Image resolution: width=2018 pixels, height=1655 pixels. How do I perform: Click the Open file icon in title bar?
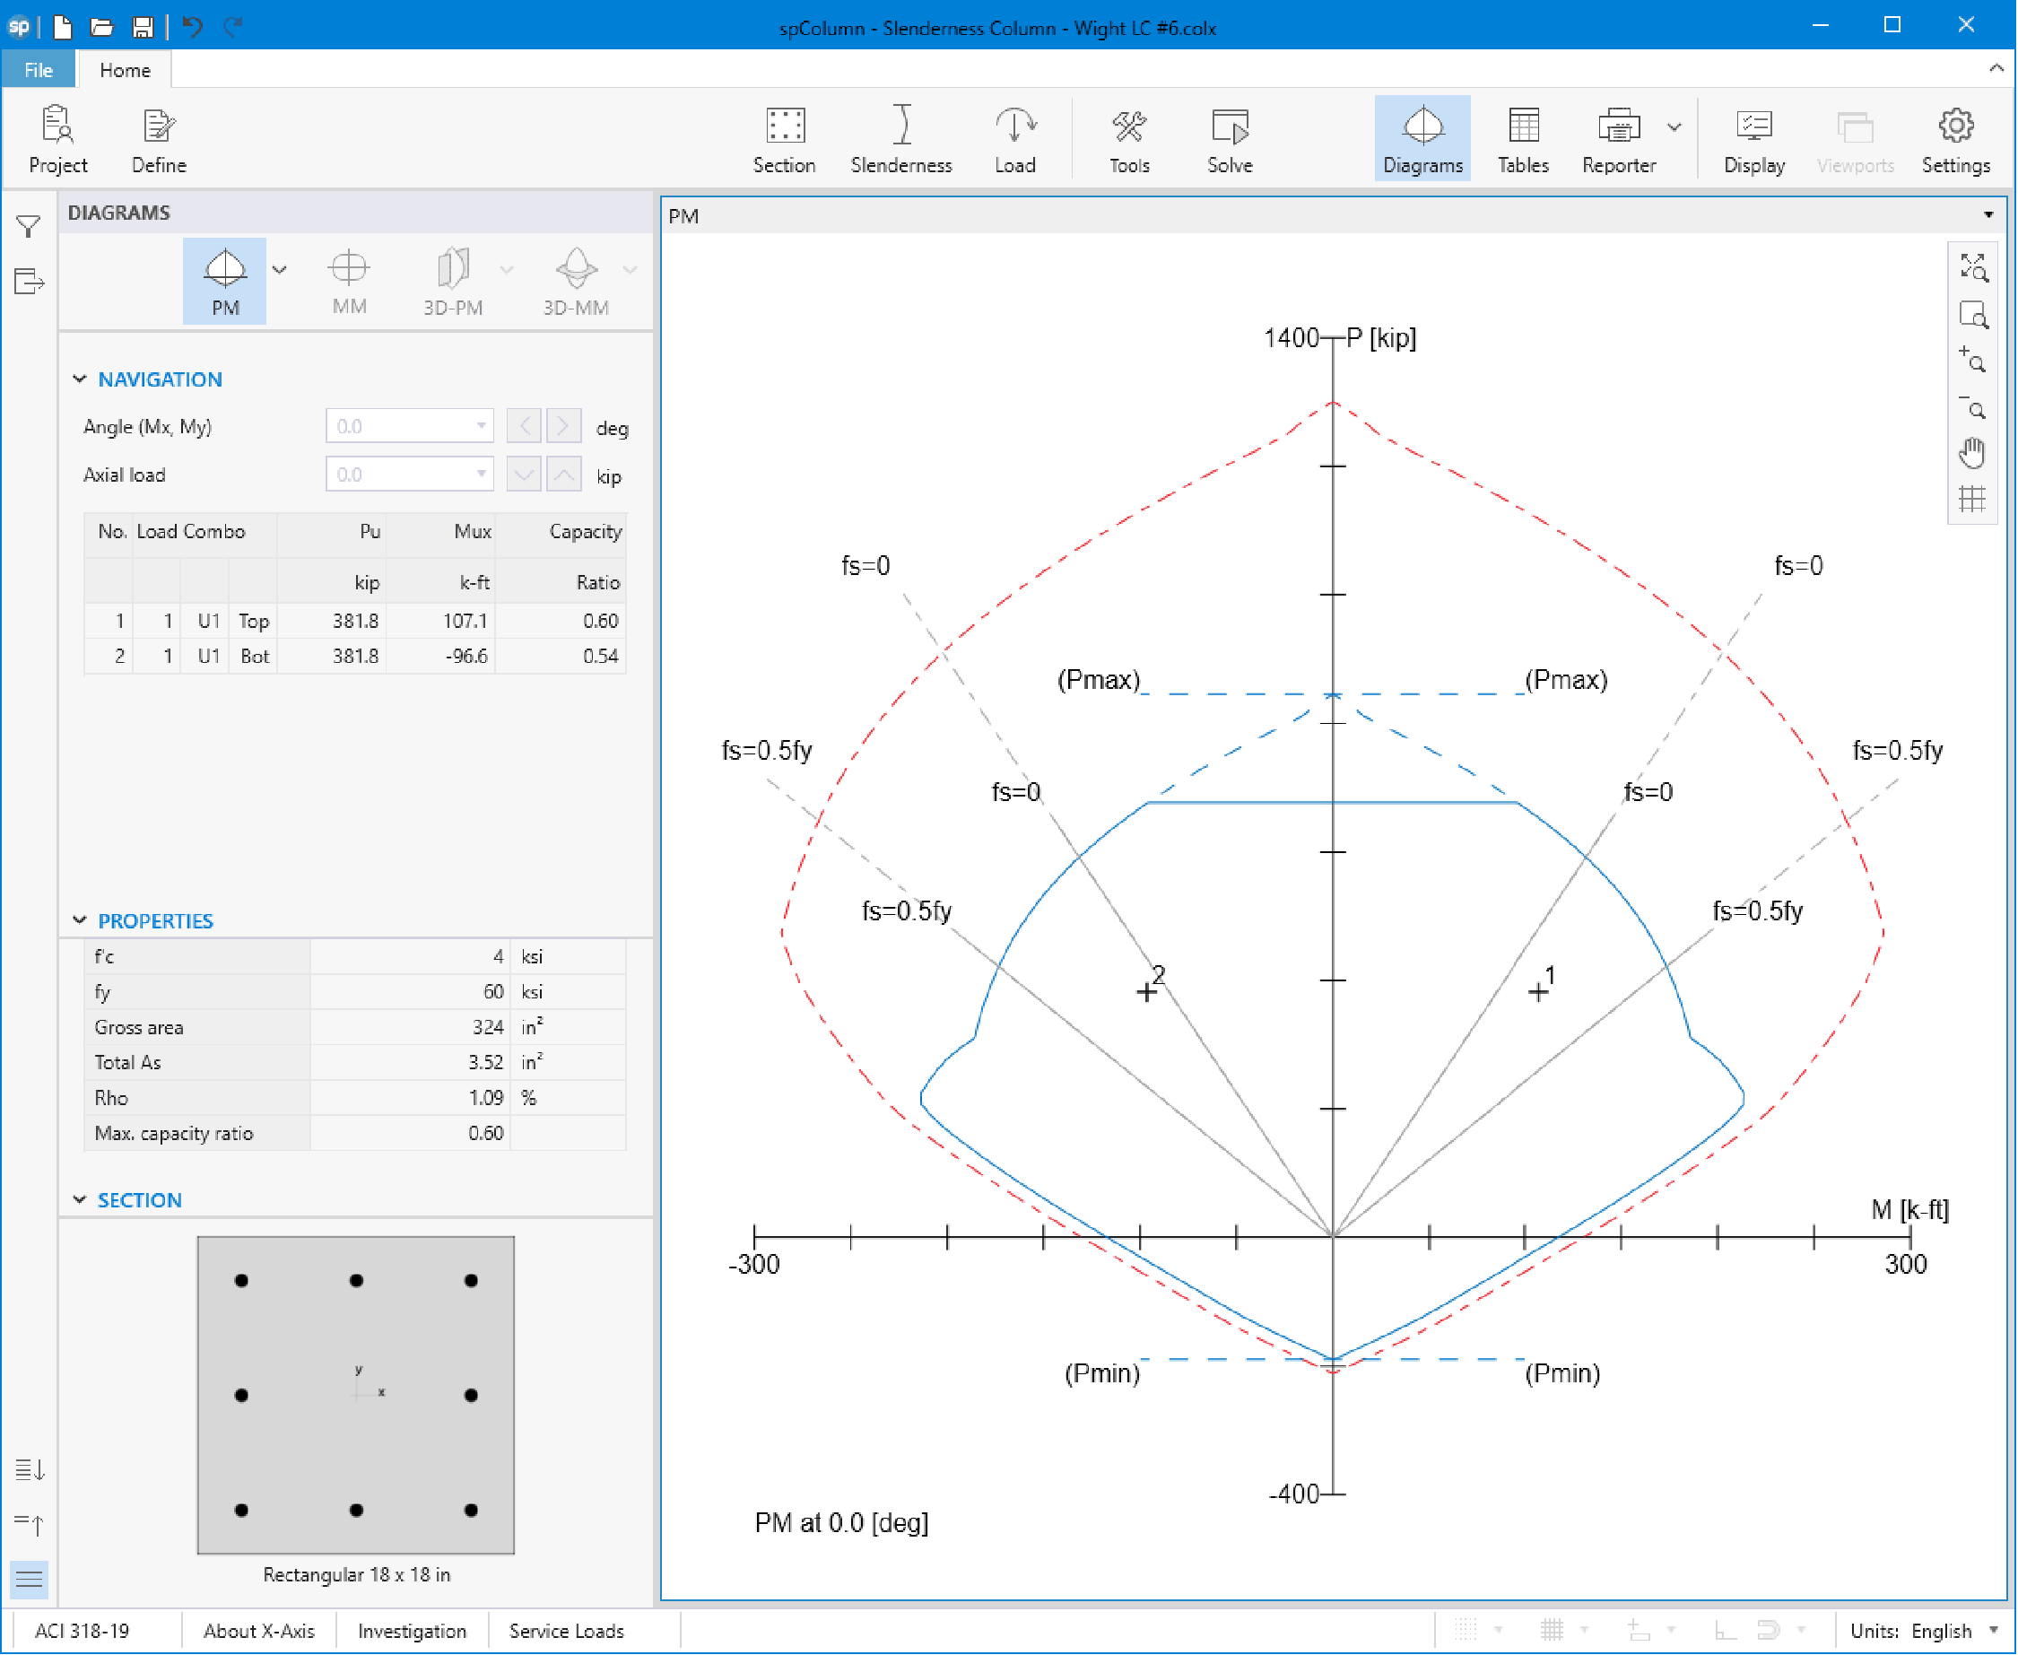click(102, 27)
